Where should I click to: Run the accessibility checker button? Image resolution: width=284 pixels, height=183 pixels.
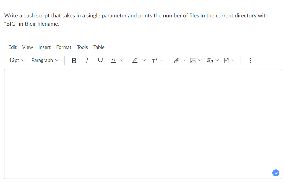[276, 173]
